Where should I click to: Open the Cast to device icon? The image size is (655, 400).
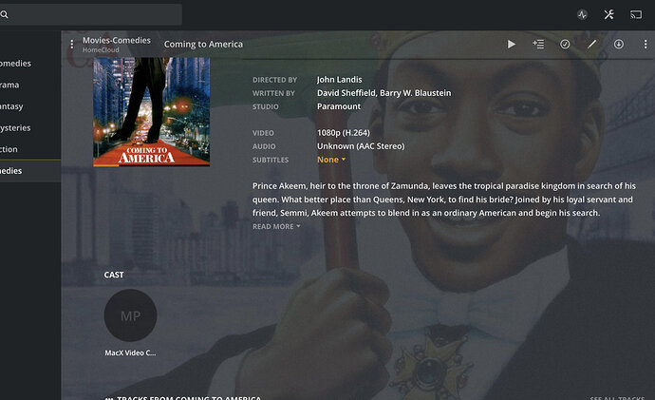tap(636, 14)
